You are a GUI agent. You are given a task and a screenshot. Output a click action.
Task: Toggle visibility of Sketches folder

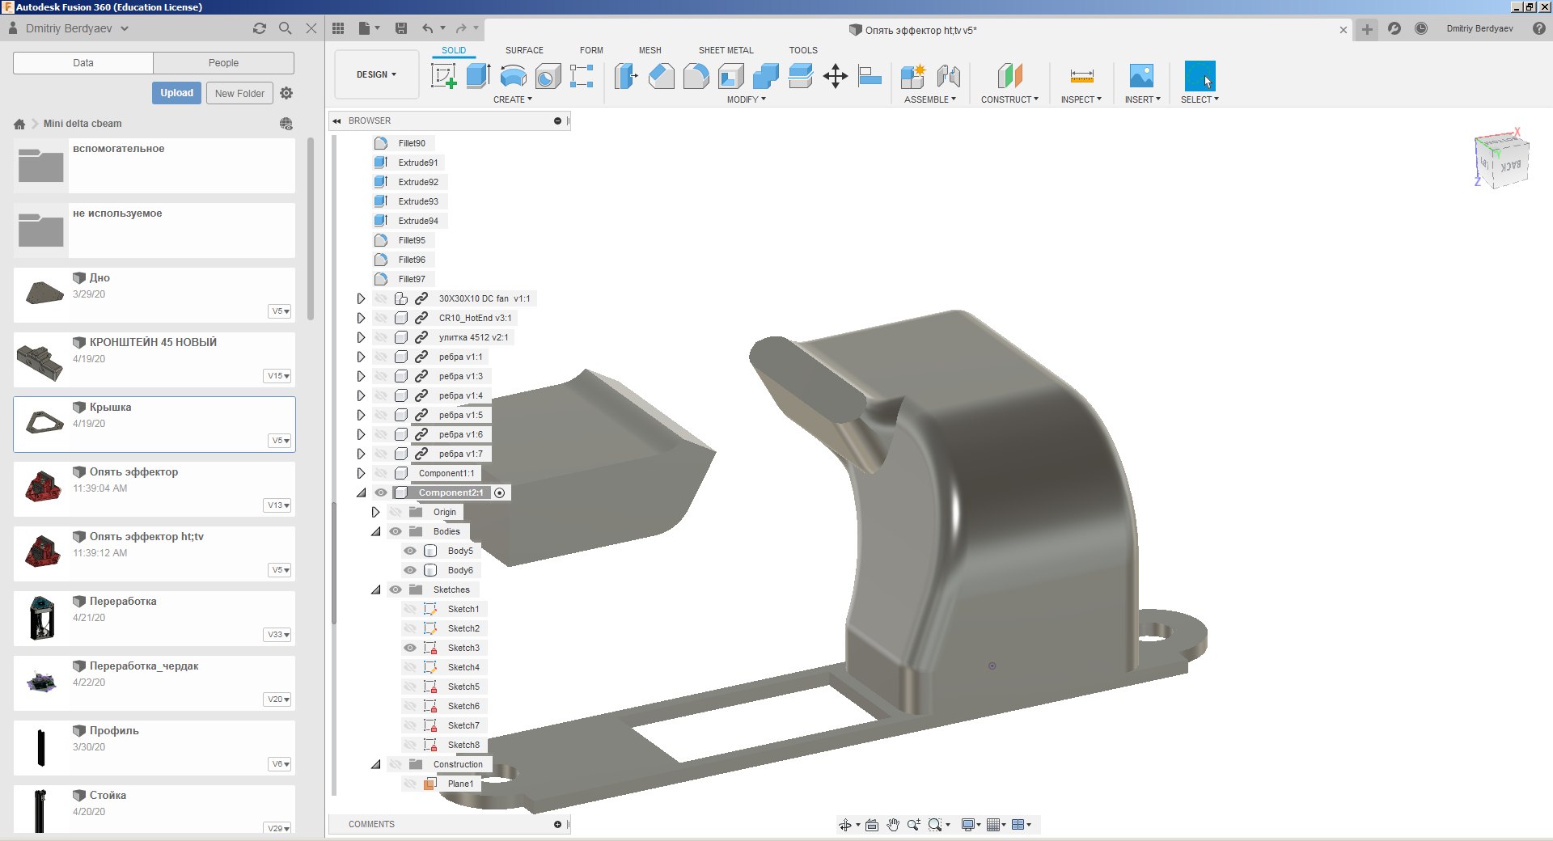pyautogui.click(x=396, y=590)
